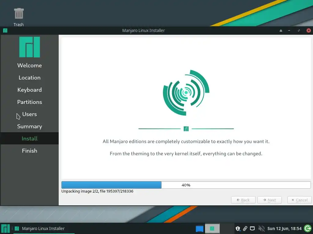Click the Manjaro logo in the installer title bar
313x234 pixels.
point(5,30)
